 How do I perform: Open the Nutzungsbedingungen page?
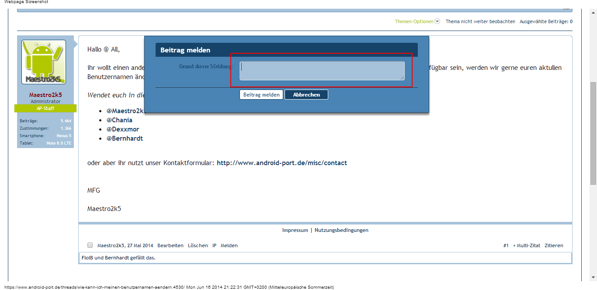click(x=341, y=230)
